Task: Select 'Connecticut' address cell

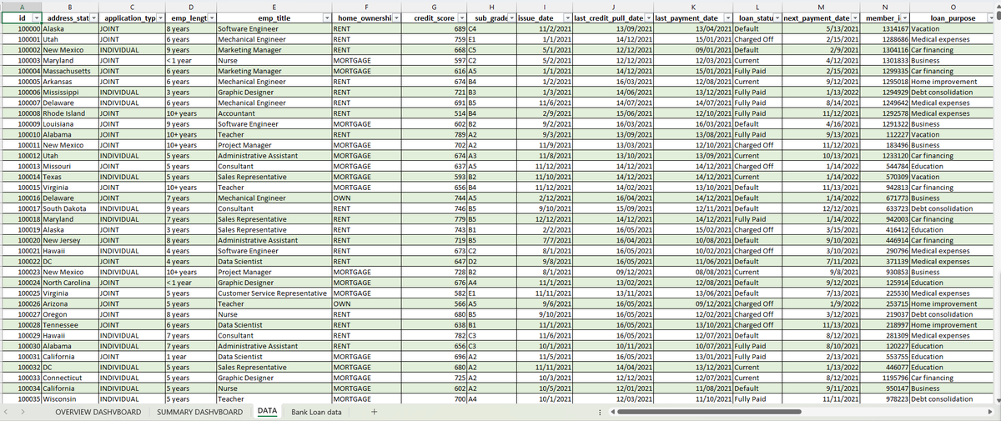Action: click(x=70, y=378)
